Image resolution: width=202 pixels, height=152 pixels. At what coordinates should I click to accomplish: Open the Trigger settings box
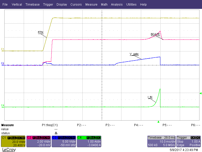pos(189,141)
